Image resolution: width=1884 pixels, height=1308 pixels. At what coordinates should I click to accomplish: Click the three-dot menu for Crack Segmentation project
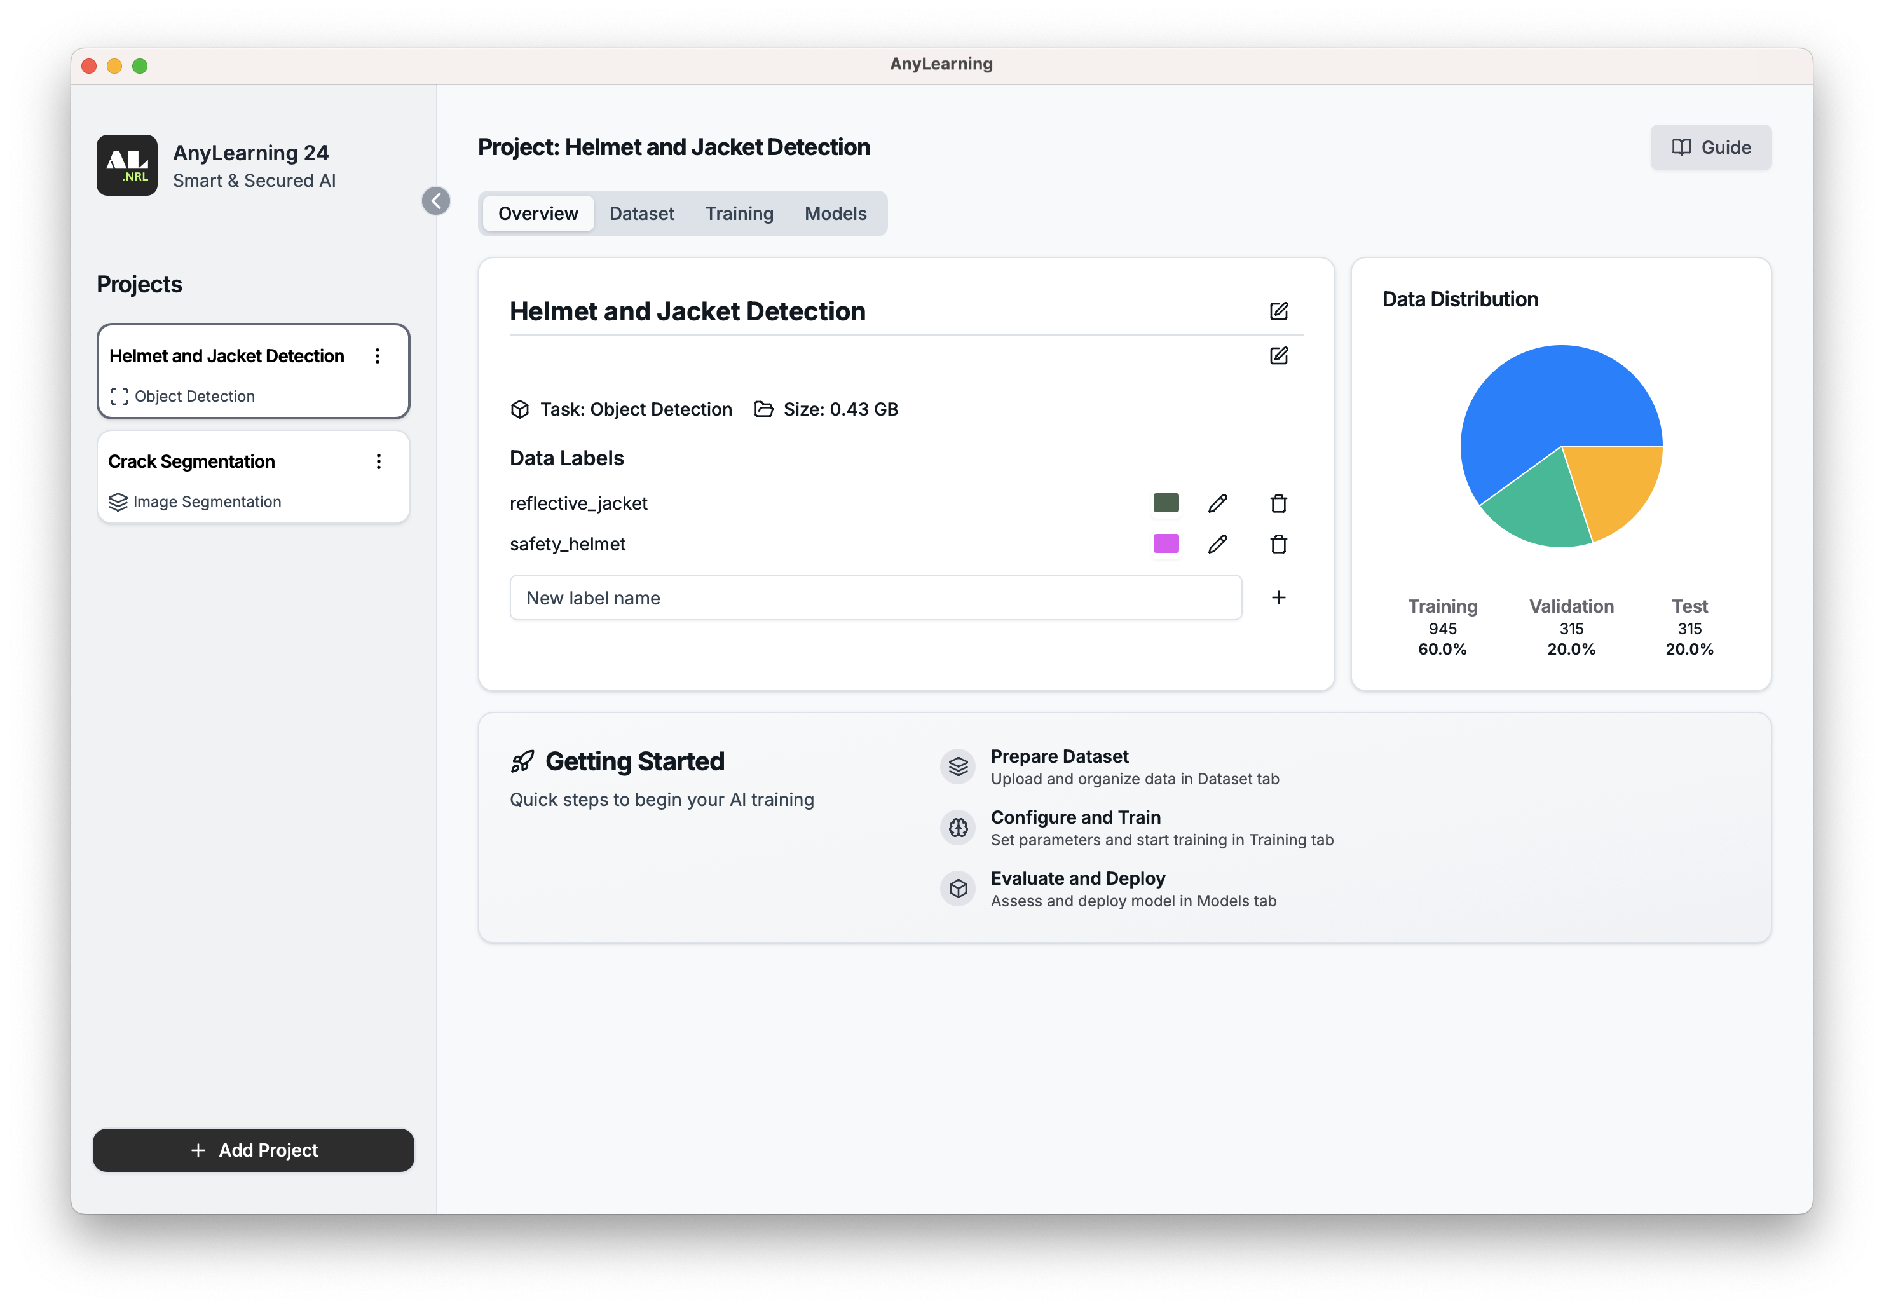click(x=379, y=461)
